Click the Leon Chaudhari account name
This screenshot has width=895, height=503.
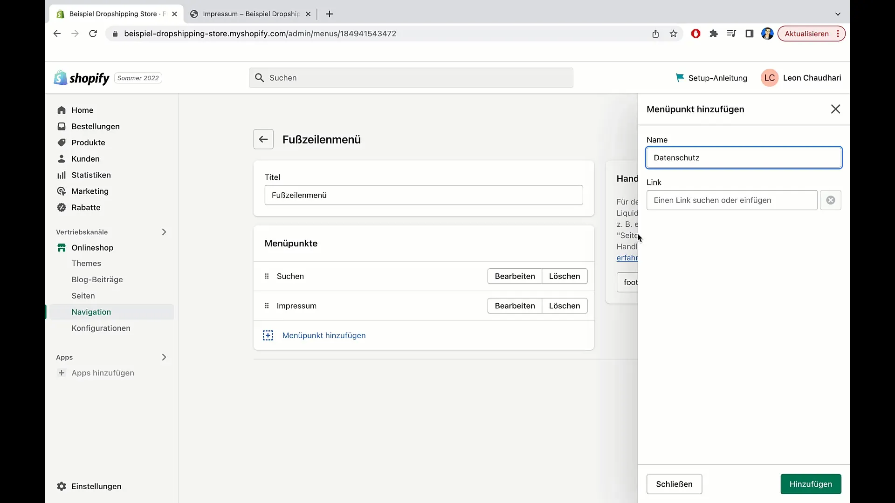[812, 78]
